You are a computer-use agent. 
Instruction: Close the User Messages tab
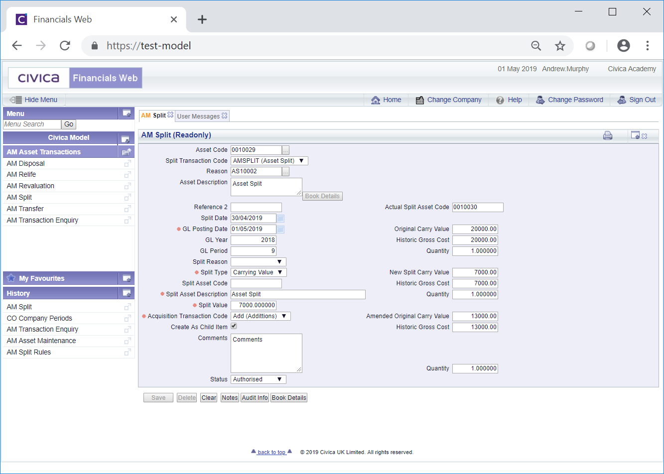(x=225, y=116)
